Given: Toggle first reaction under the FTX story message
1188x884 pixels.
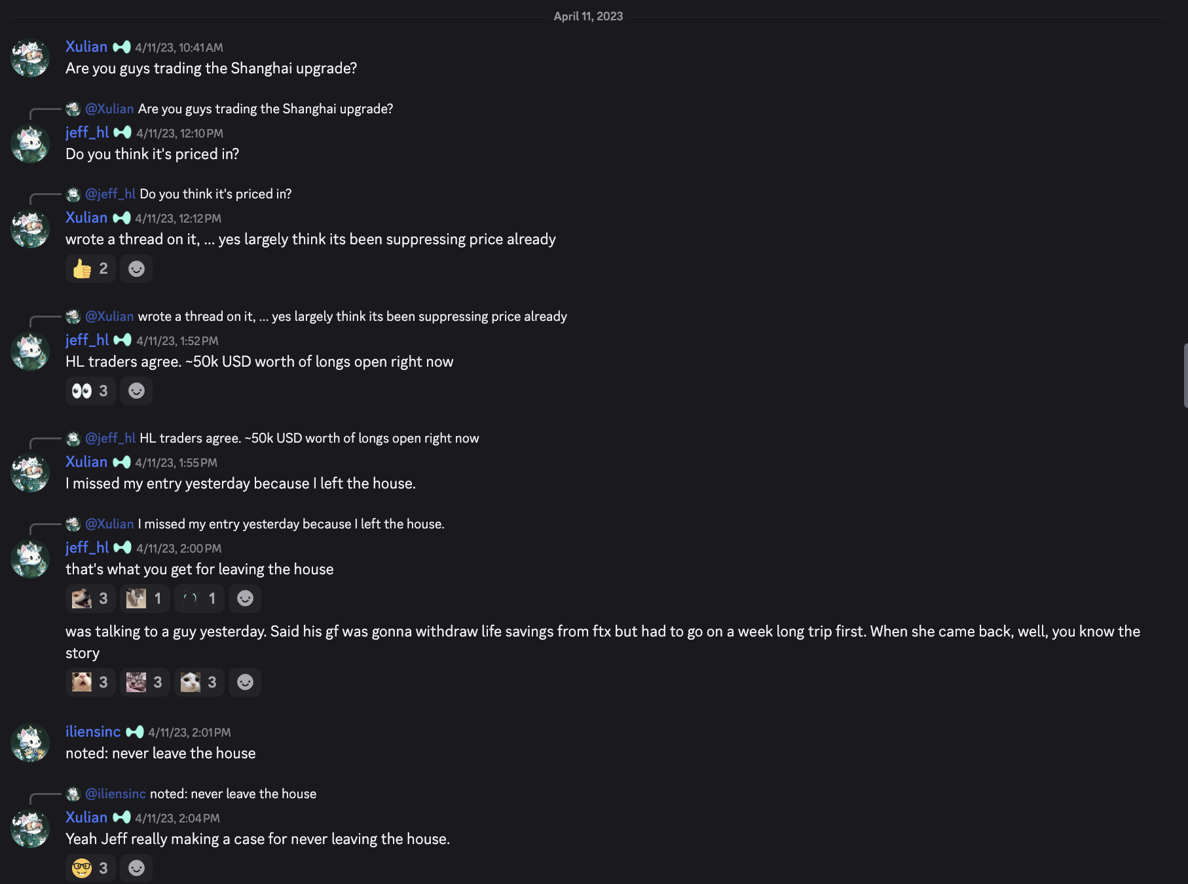Looking at the screenshot, I should (x=90, y=682).
